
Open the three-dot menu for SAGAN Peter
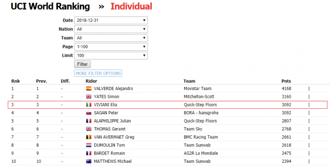pyautogui.click(x=309, y=112)
